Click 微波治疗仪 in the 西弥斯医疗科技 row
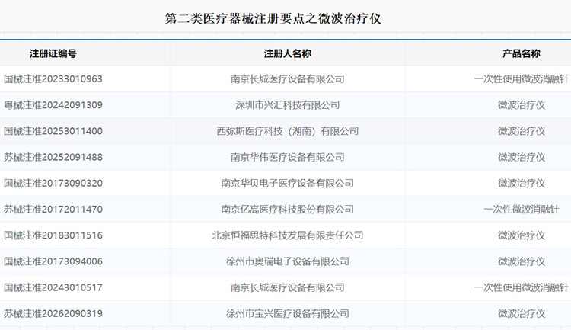Image resolution: width=571 pixels, height=330 pixels. pyautogui.click(x=521, y=131)
